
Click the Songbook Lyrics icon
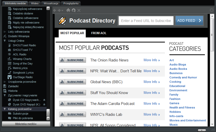click(10, 73)
